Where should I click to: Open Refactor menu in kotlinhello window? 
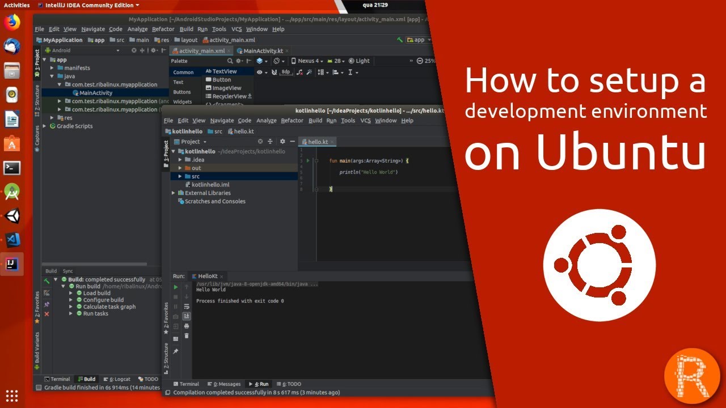pos(292,121)
